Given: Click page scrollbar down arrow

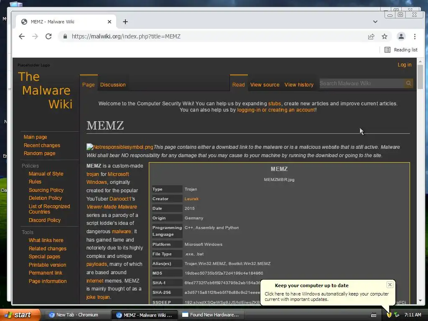Looking at the screenshot, I should 420,301.
